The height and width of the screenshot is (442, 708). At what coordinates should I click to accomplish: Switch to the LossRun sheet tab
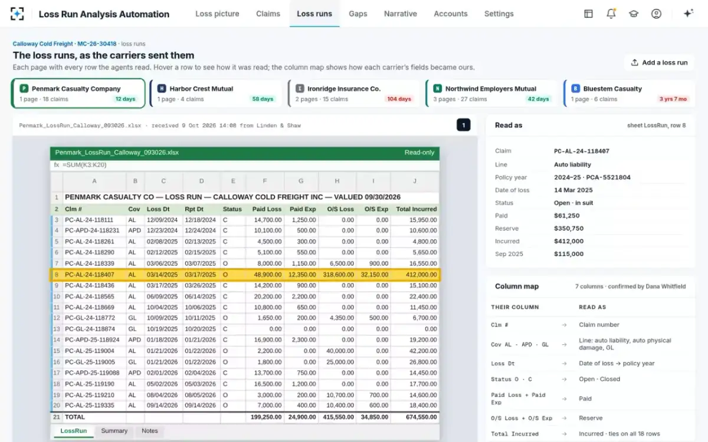coord(74,431)
